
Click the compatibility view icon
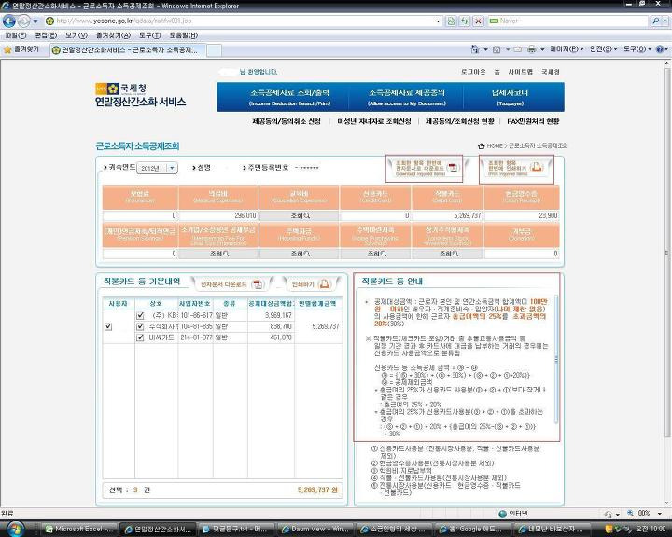451,21
